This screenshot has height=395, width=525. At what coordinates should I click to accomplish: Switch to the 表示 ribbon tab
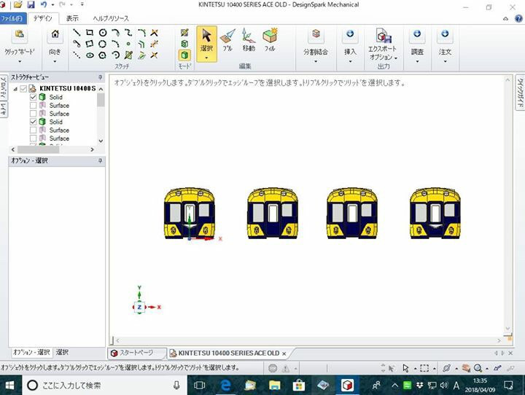click(72, 18)
